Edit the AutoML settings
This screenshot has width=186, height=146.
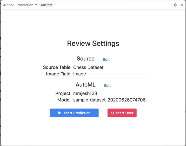[x=107, y=86]
